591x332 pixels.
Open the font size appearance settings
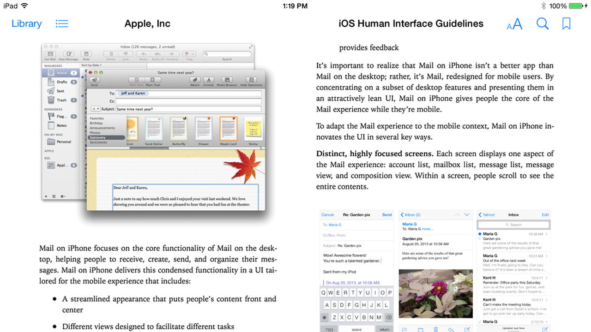point(514,24)
